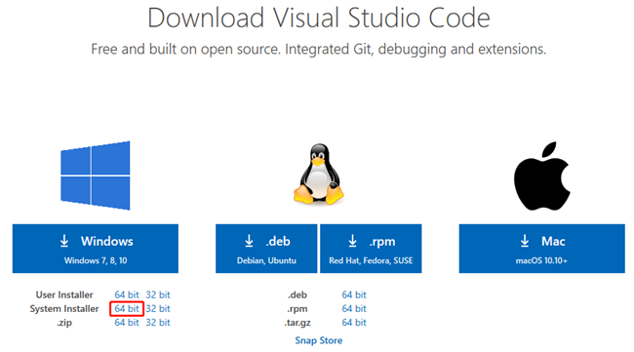Open the Snap Store link

tap(319, 340)
